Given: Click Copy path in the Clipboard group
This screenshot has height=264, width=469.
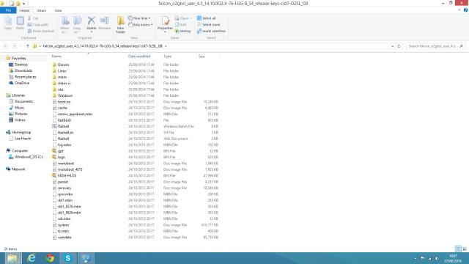Looking at the screenshot, I should point(38,24).
